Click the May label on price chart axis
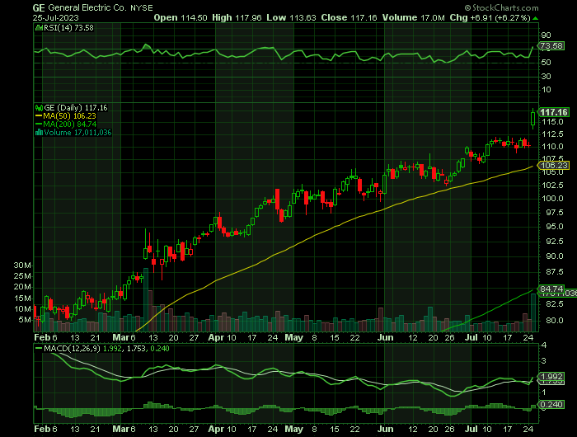 pyautogui.click(x=293, y=337)
